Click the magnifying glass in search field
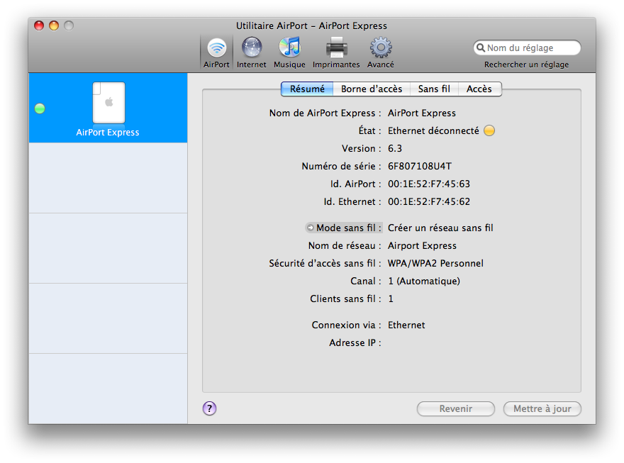Screen dimensions: 624x463 (481, 48)
